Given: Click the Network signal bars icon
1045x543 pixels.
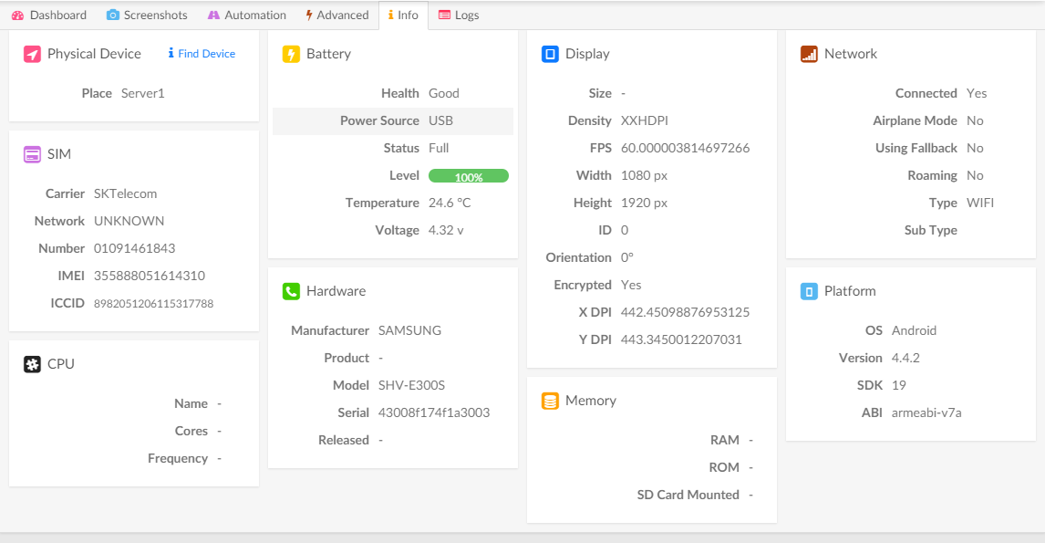Looking at the screenshot, I should tap(809, 54).
